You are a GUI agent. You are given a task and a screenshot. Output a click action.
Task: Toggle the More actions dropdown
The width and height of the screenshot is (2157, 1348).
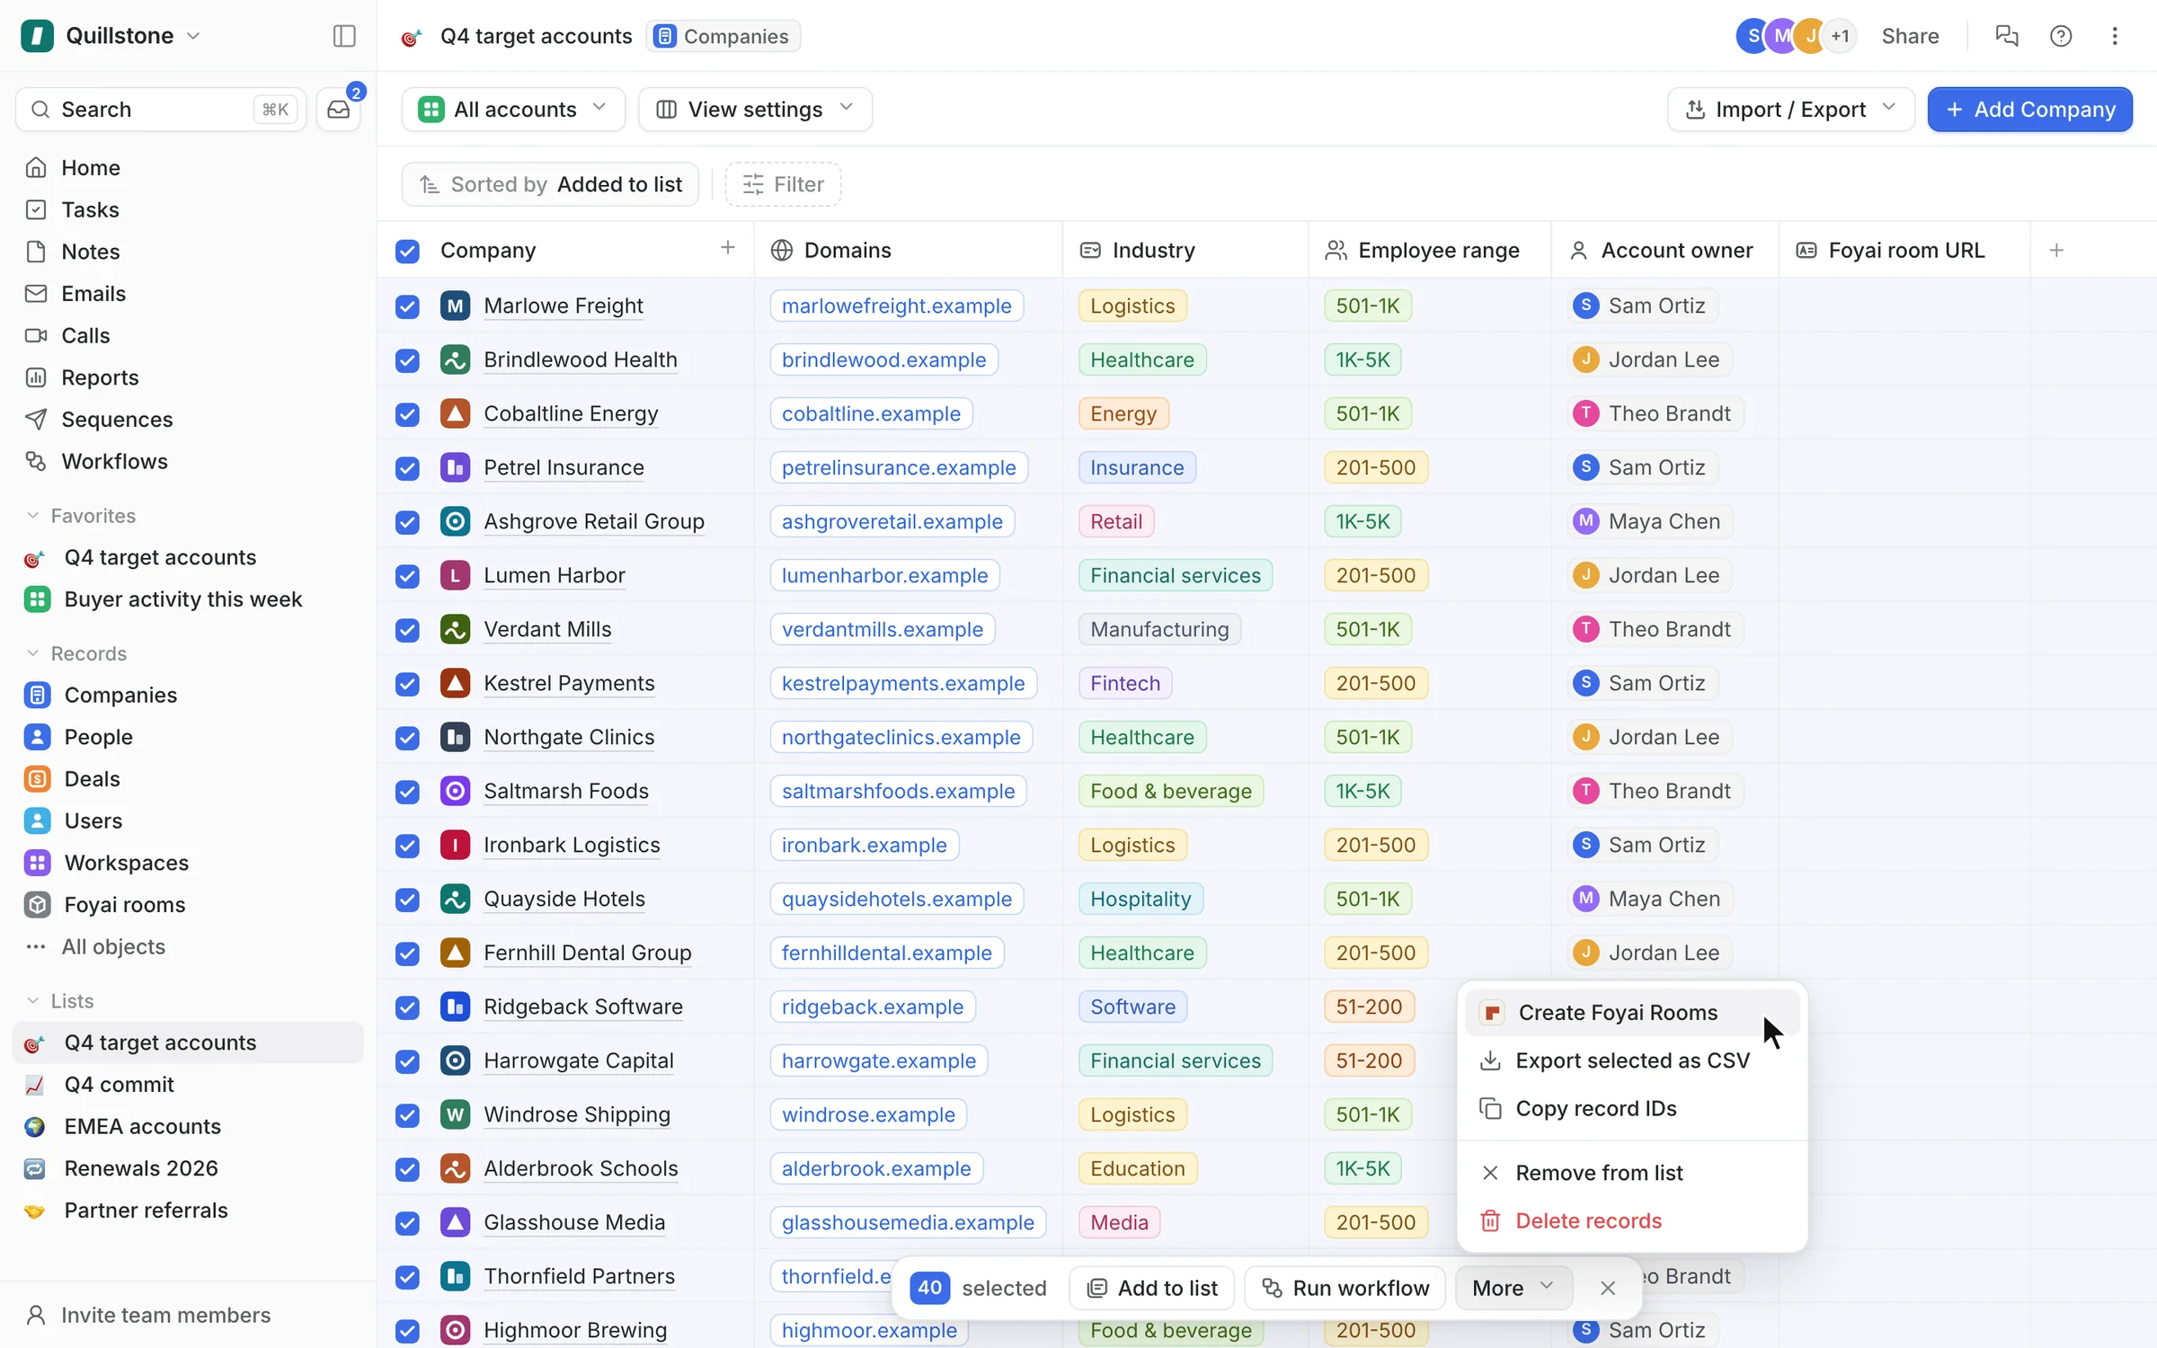[1513, 1288]
